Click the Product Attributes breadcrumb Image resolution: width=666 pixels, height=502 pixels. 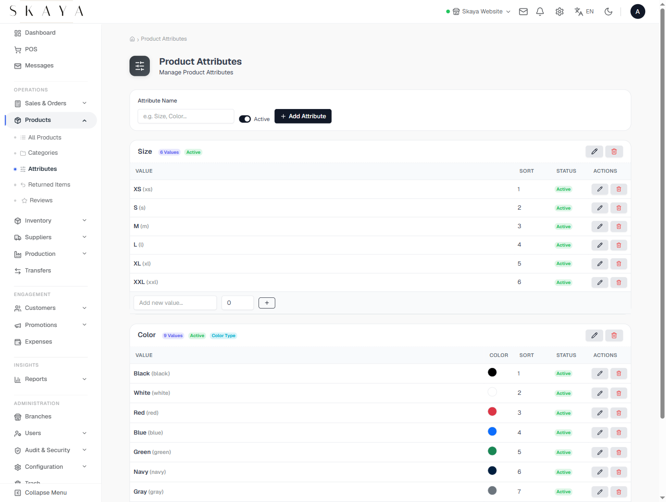click(x=164, y=39)
